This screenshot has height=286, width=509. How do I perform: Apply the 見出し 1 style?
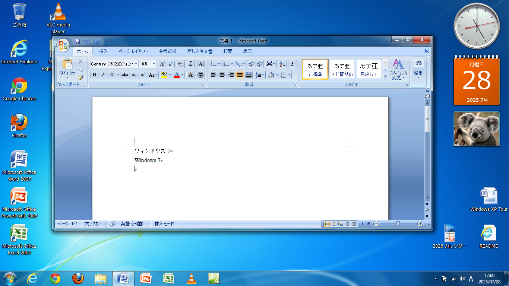point(369,69)
